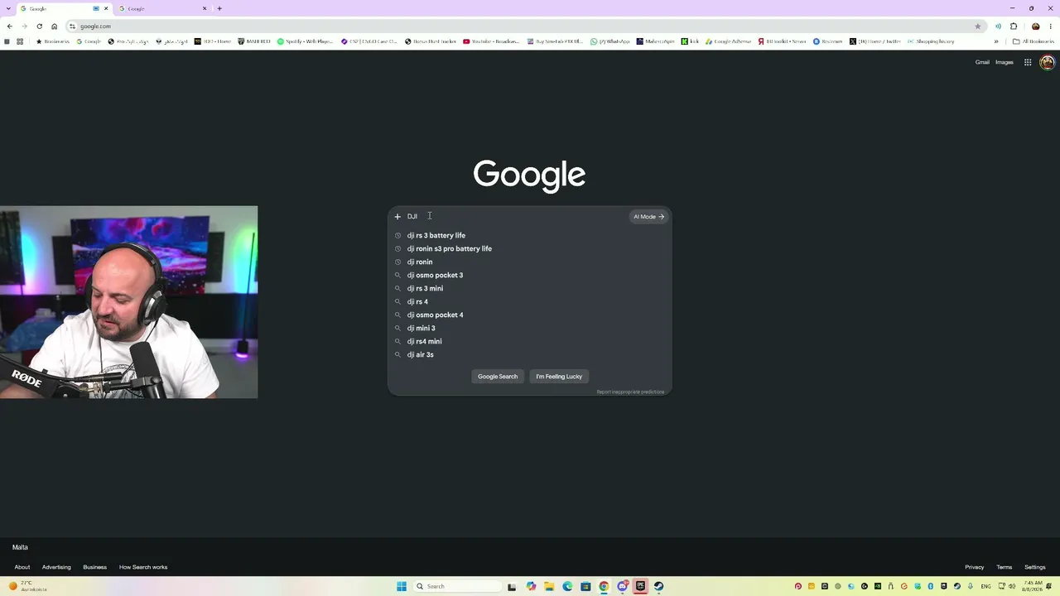The width and height of the screenshot is (1060, 596).
Task: Select suggestion 'dji rs 3 battery life'
Action: point(530,235)
